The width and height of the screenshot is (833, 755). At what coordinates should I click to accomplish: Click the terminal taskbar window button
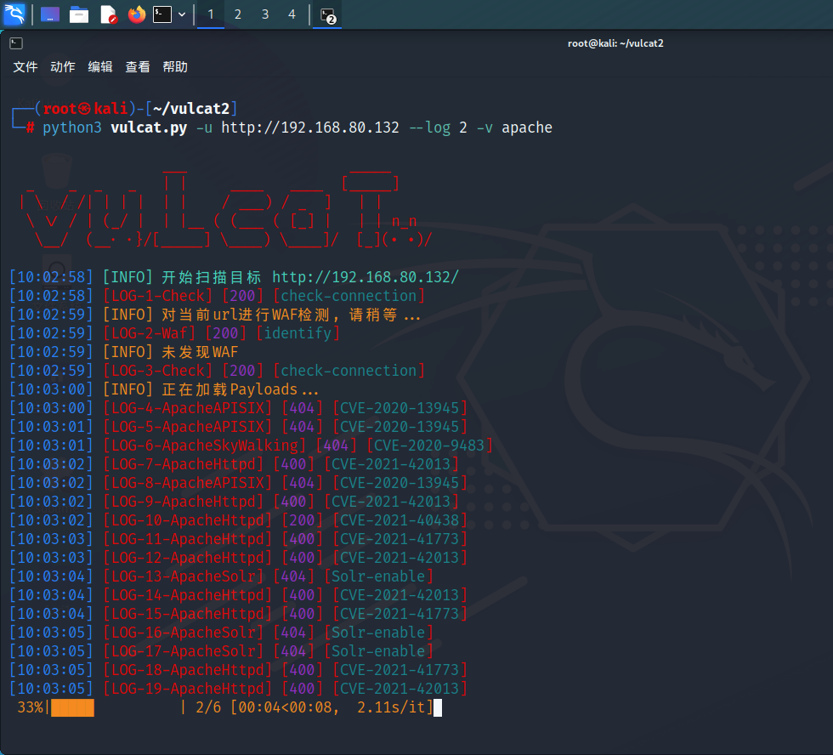click(327, 14)
